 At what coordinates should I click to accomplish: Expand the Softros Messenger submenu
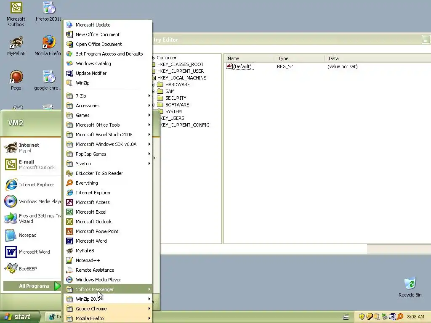[108, 289]
